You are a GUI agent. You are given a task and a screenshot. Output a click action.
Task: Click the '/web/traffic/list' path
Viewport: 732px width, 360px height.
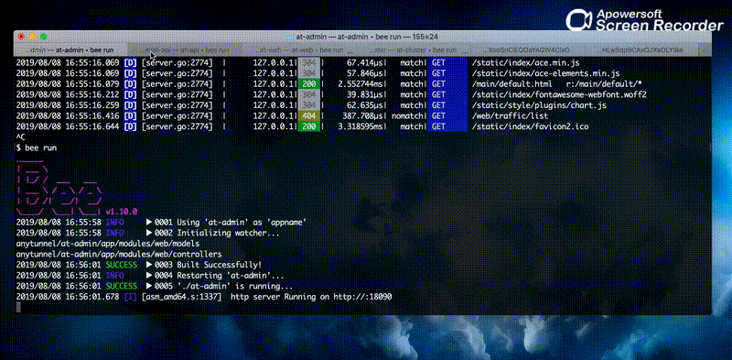point(511,116)
